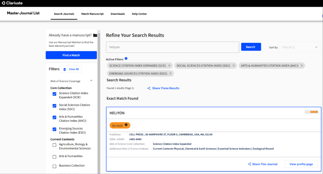Screen dimensions: 323x174
Task: Click the journal search input field
Action: click(173, 47)
